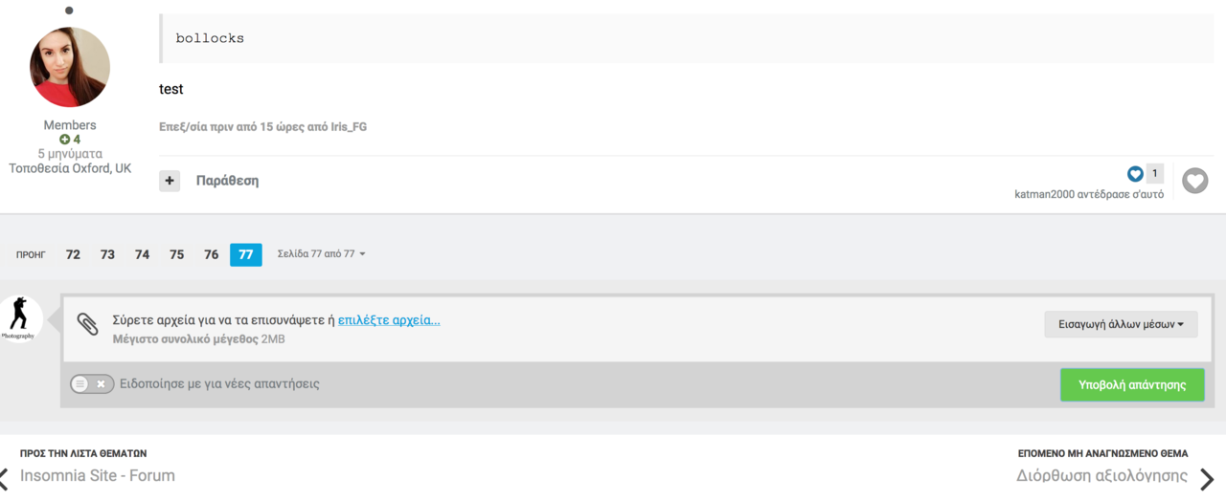Image resolution: width=1226 pixels, height=501 pixels.
Task: Expand the Σελίδα 77 από 77 page dropdown
Action: 321,254
